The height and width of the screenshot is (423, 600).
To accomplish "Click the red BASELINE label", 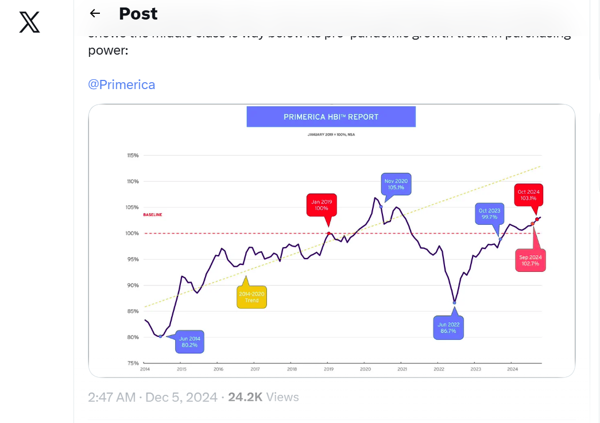I will [x=153, y=214].
